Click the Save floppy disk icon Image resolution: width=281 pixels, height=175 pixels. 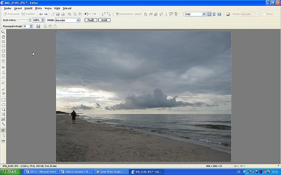(x=58, y=14)
